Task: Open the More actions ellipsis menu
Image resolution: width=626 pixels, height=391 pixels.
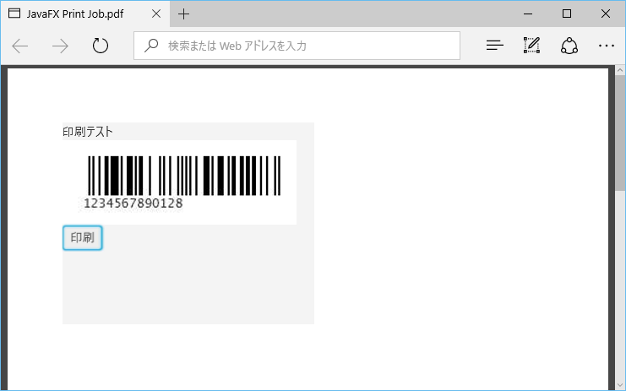Action: tap(607, 46)
